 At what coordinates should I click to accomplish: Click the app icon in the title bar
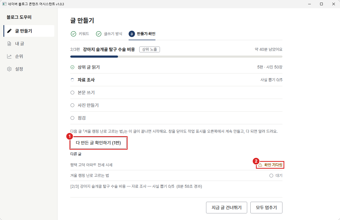[4, 4]
